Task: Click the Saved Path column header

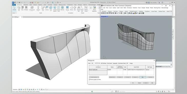Action: (136, 67)
